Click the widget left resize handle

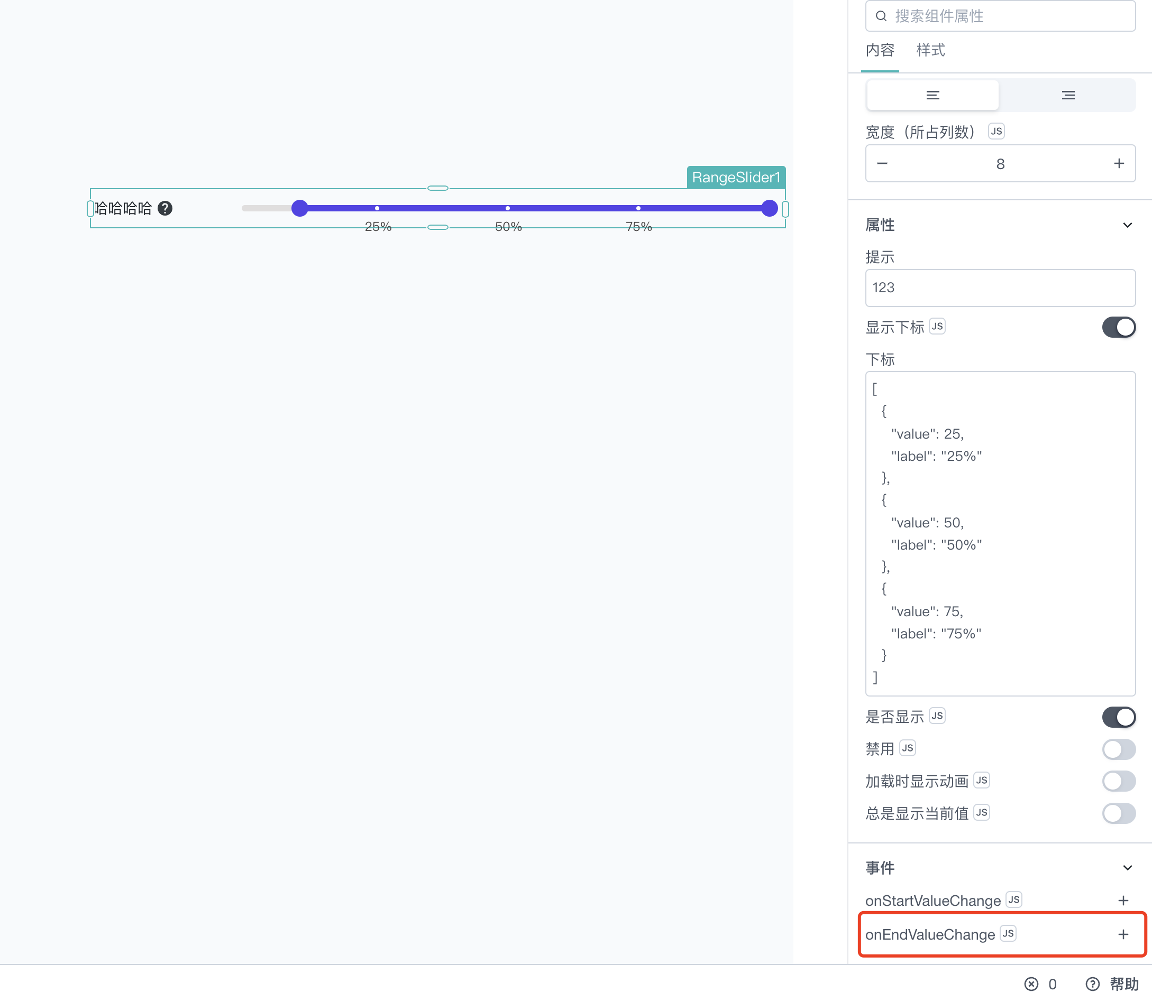[90, 209]
